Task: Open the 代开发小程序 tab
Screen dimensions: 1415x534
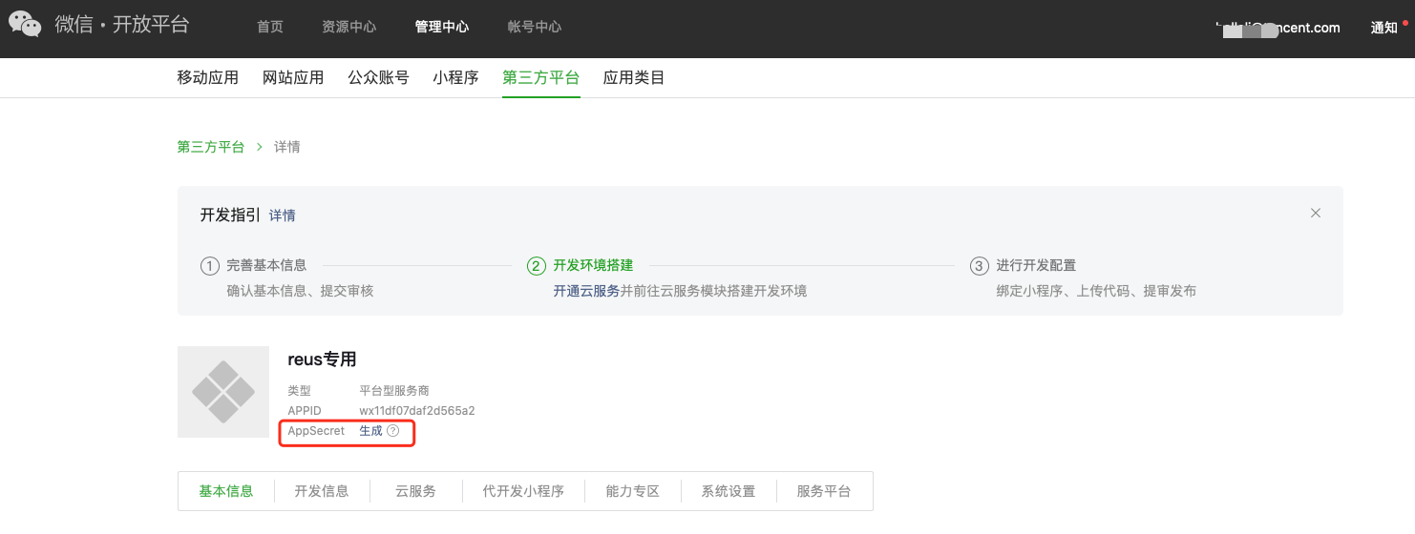Action: click(523, 491)
